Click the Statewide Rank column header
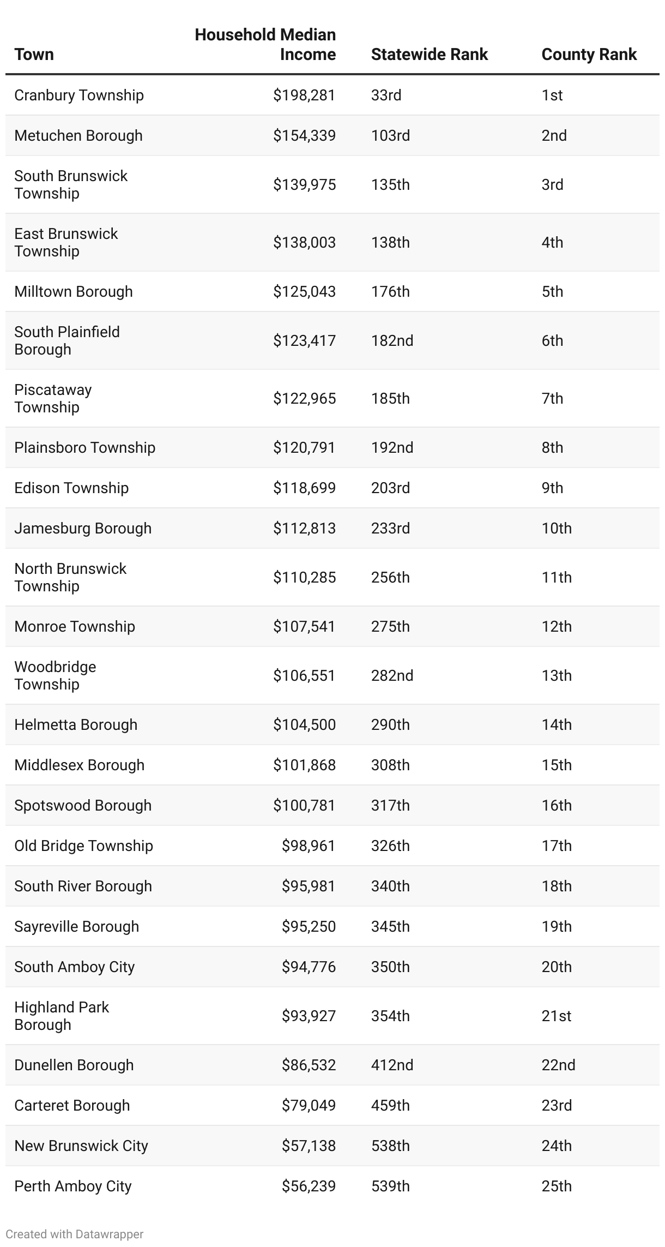 [429, 55]
